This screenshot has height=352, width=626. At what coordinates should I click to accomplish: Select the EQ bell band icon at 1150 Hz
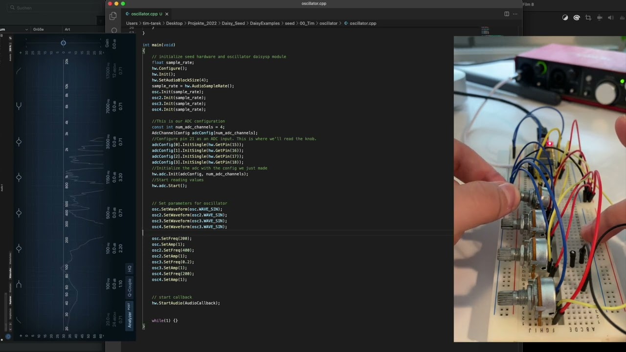pyautogui.click(x=19, y=177)
